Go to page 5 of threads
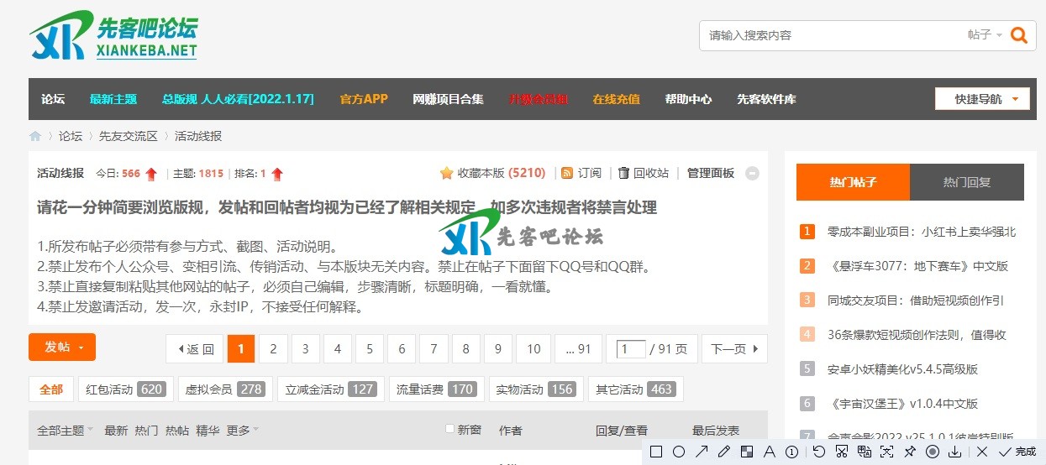Viewport: 1046px width, 465px height. coord(369,349)
